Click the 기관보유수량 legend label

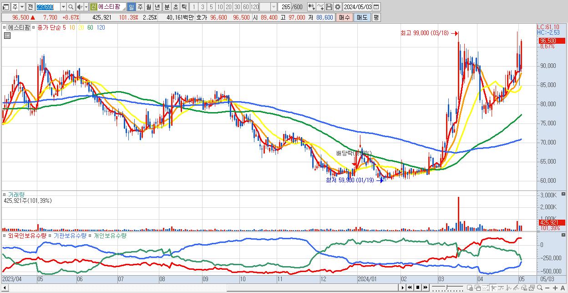click(70, 236)
